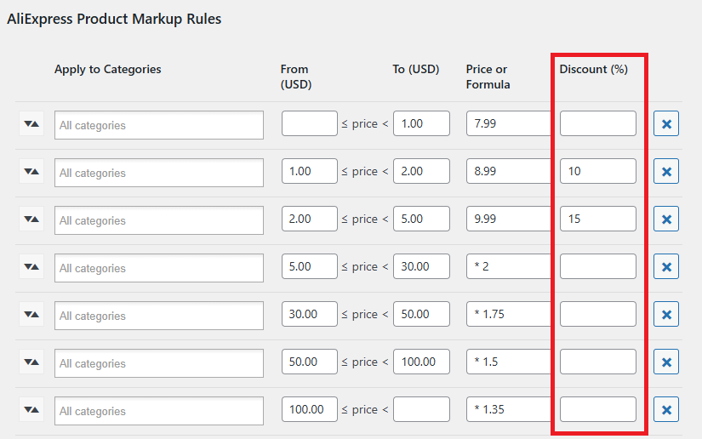Click the Discount (%) column header
This screenshot has width=702, height=439.
(594, 70)
